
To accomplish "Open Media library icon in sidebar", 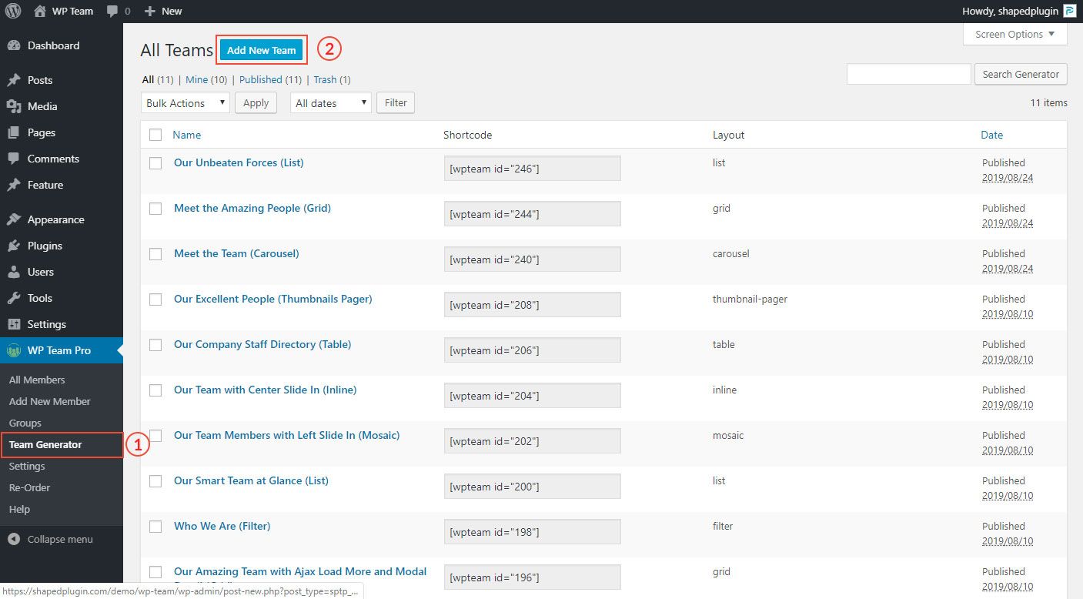I will tap(14, 106).
